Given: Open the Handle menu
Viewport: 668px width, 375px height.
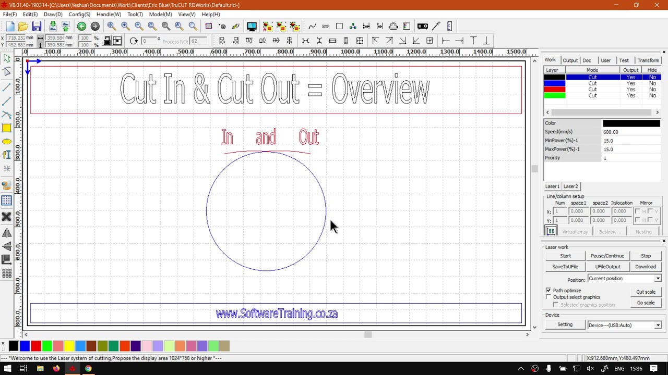Looking at the screenshot, I should coord(109,15).
